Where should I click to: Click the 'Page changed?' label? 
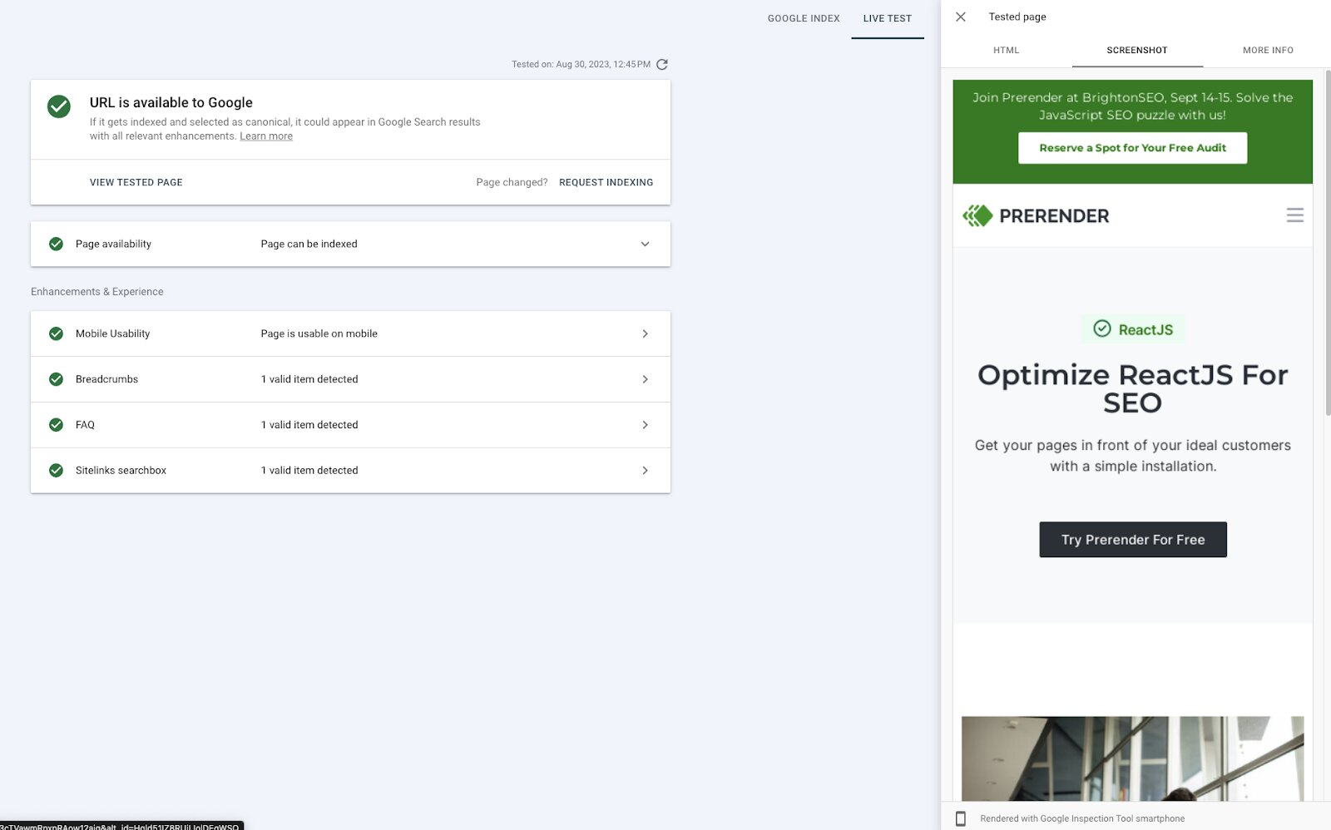pyautogui.click(x=512, y=182)
